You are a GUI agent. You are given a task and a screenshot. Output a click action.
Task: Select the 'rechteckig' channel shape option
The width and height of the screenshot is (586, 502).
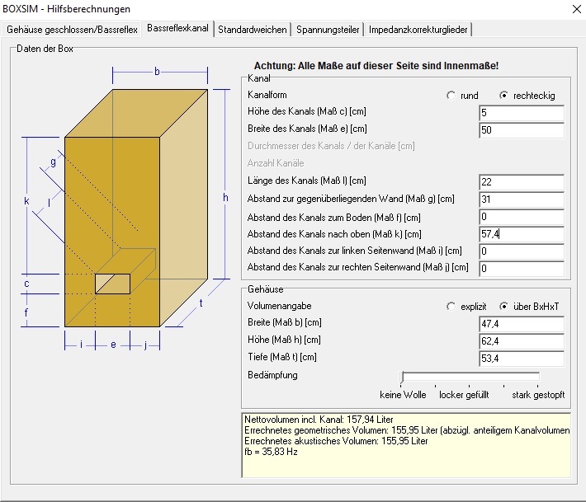[503, 96]
